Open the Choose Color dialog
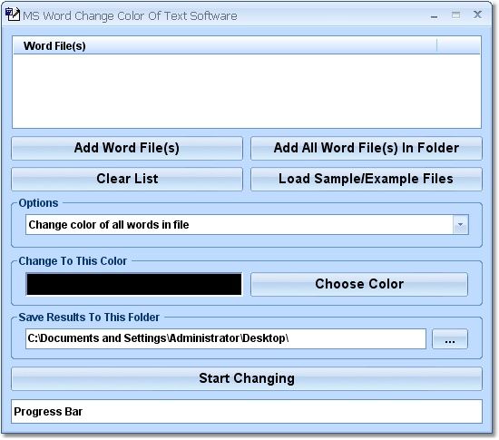The image size is (499, 440). [x=359, y=284]
